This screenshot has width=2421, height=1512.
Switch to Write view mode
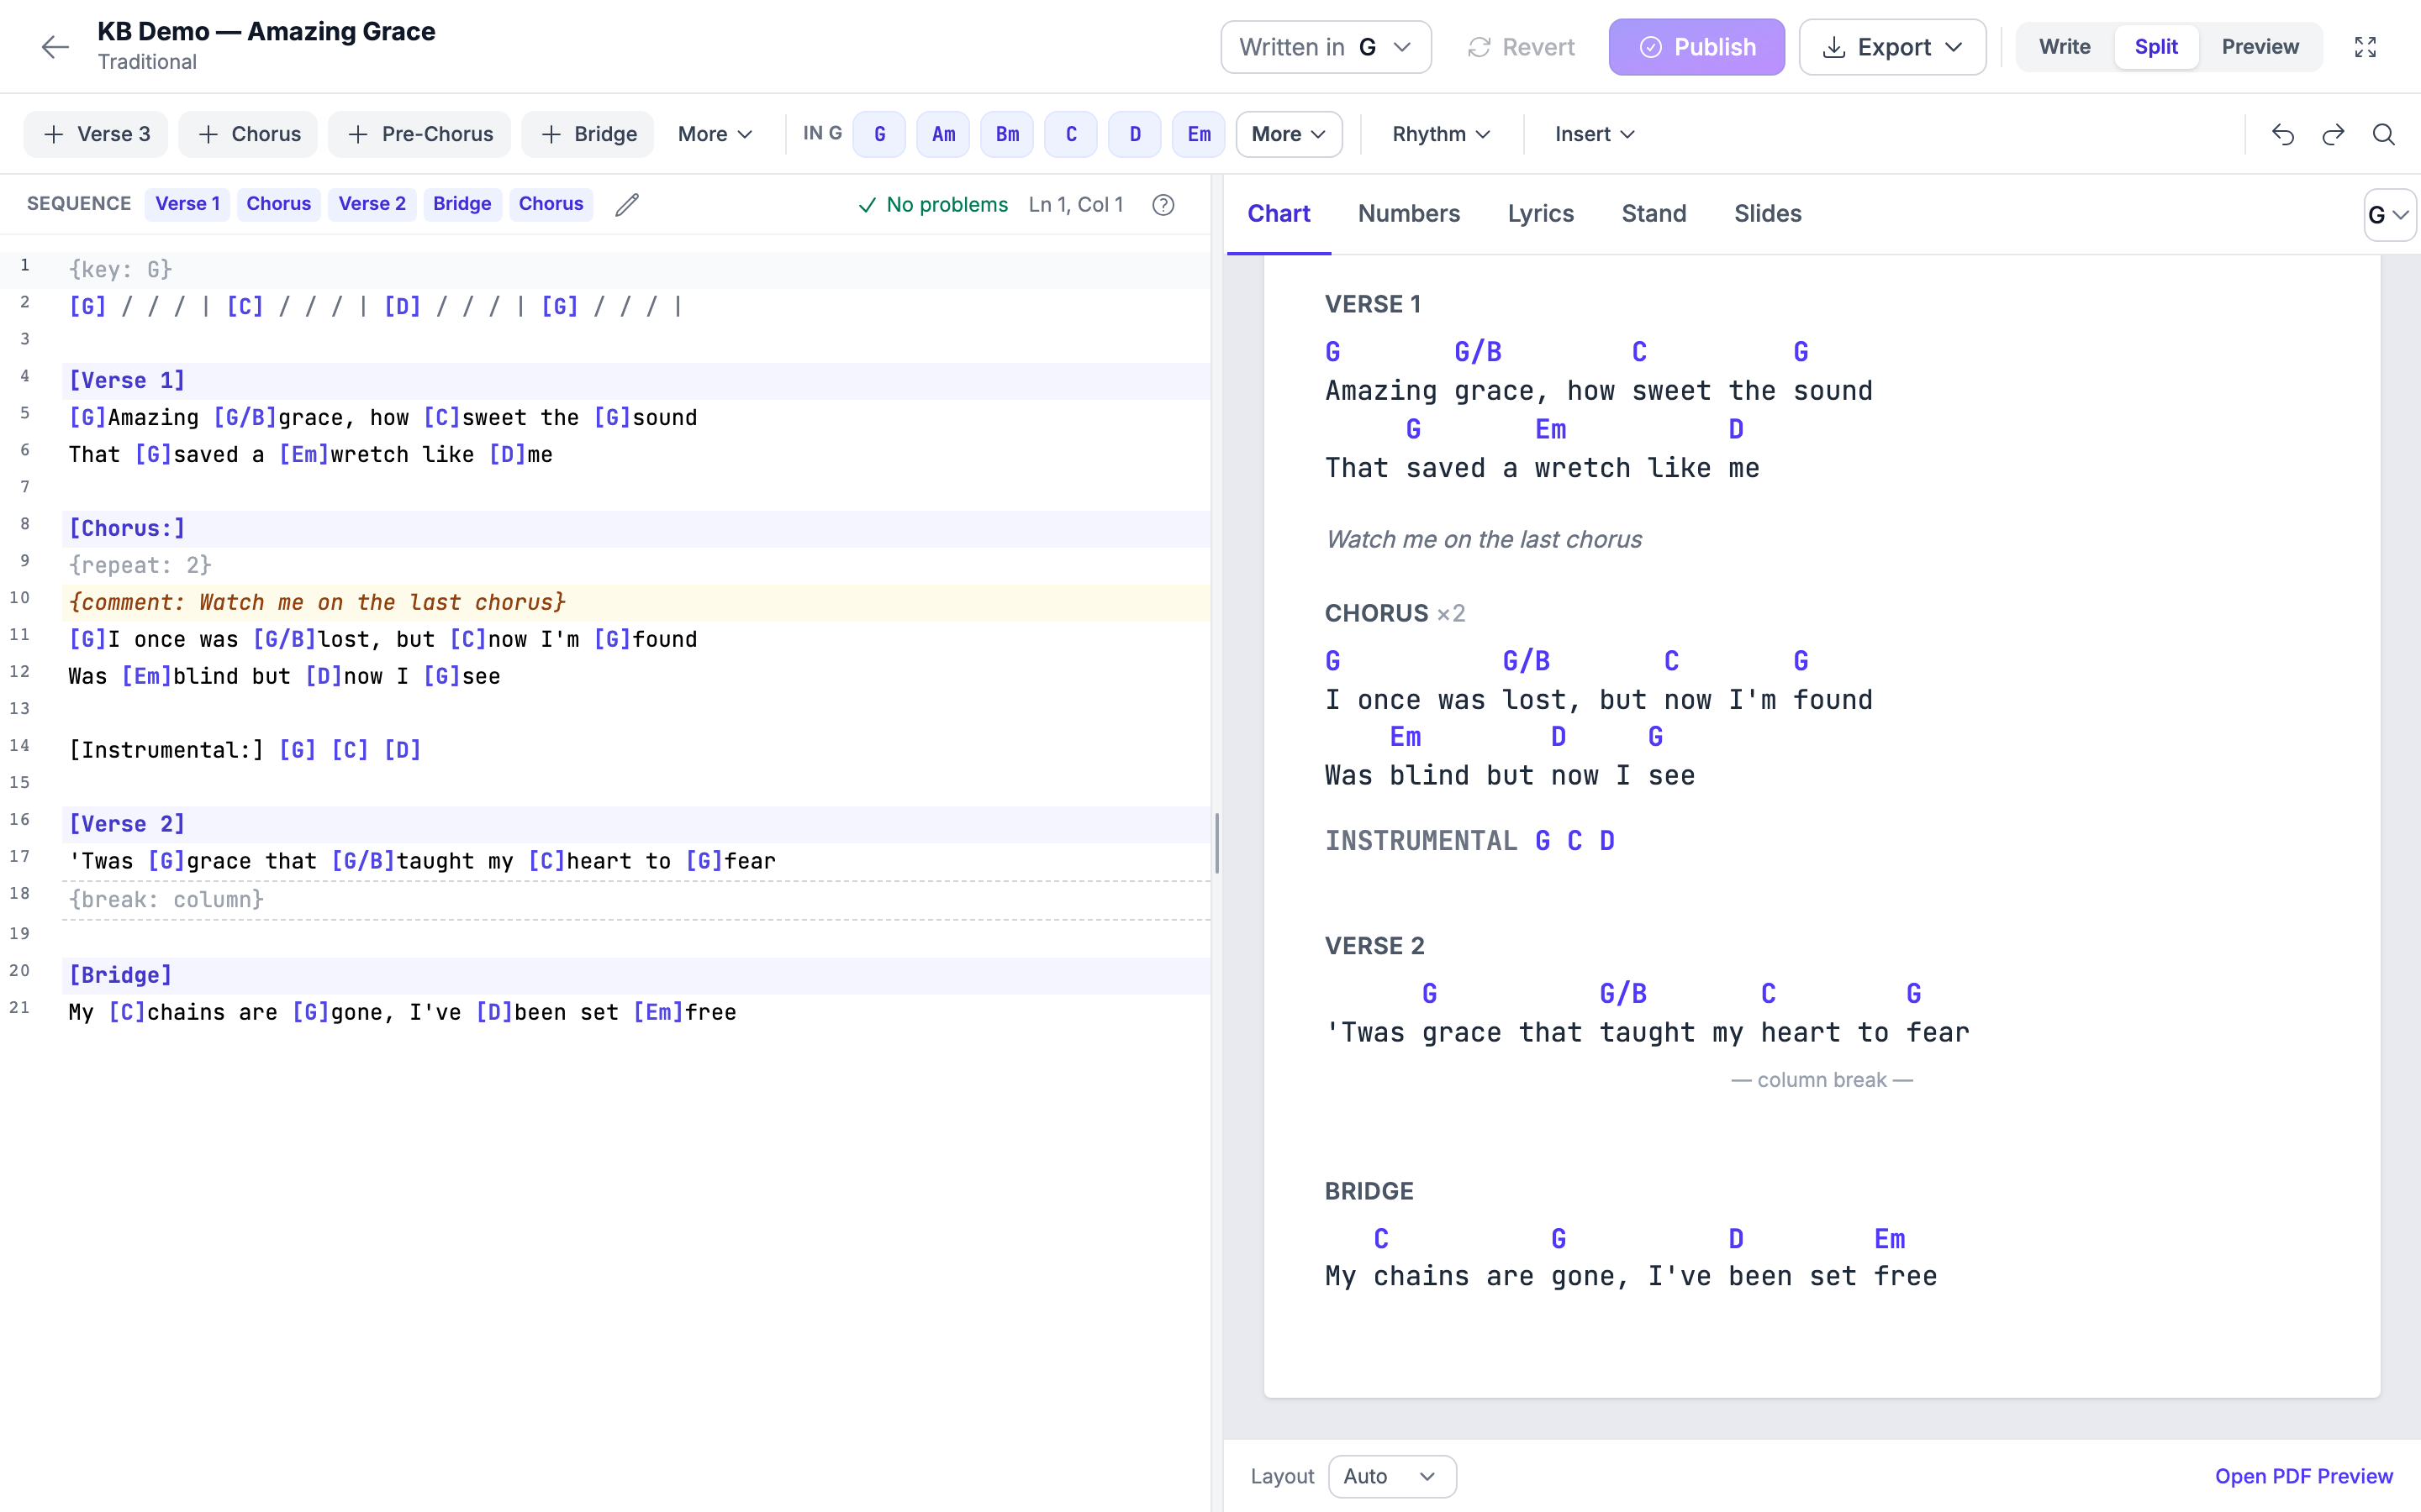click(x=2064, y=47)
